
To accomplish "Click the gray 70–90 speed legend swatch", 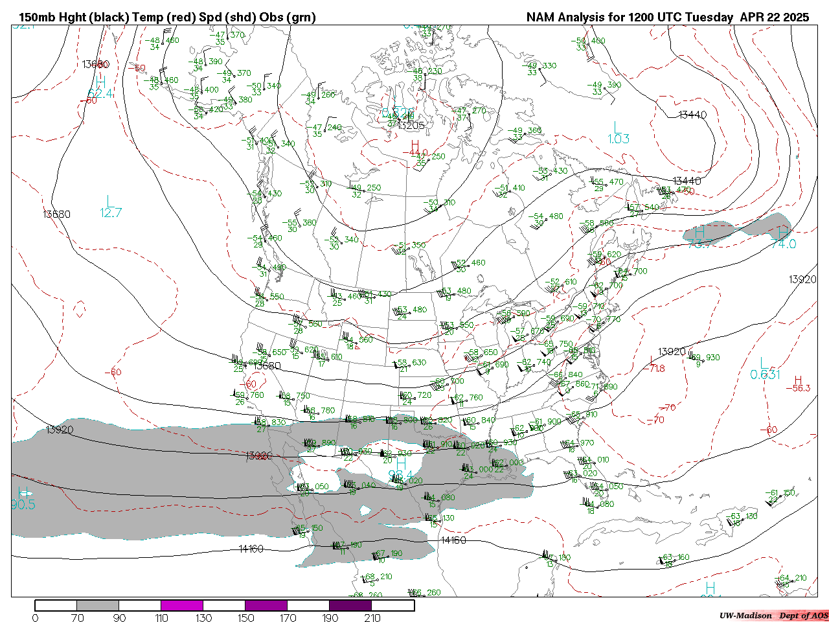I will (x=98, y=605).
